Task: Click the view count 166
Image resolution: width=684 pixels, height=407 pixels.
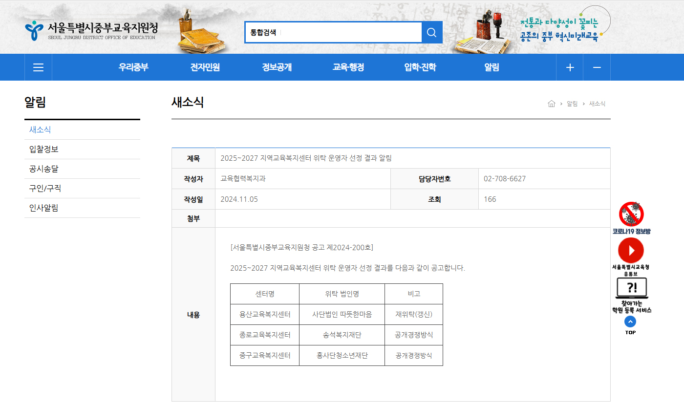Action: [490, 199]
